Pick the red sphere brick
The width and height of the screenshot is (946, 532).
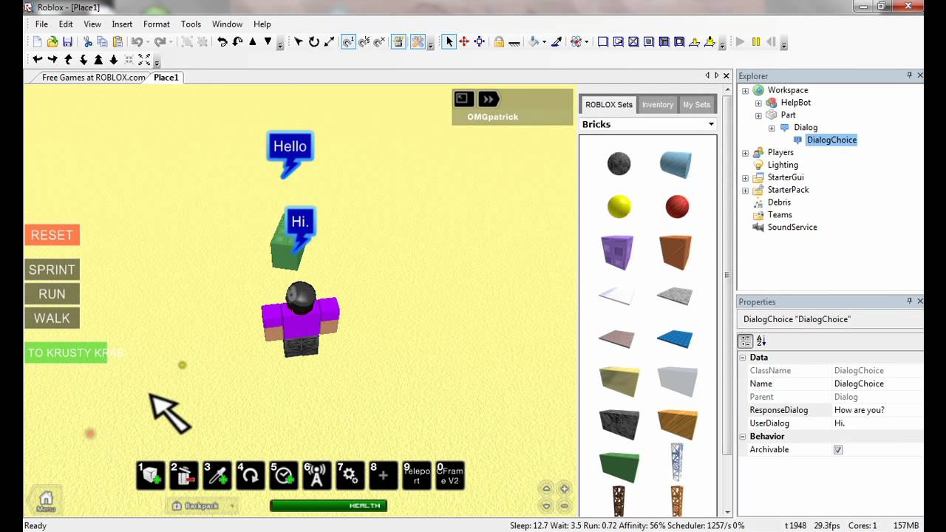click(677, 207)
